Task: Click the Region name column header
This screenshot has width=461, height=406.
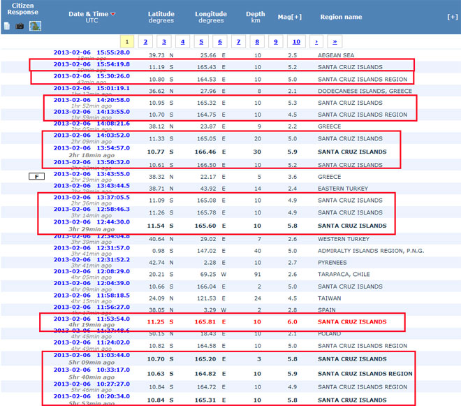Action: 341,17
